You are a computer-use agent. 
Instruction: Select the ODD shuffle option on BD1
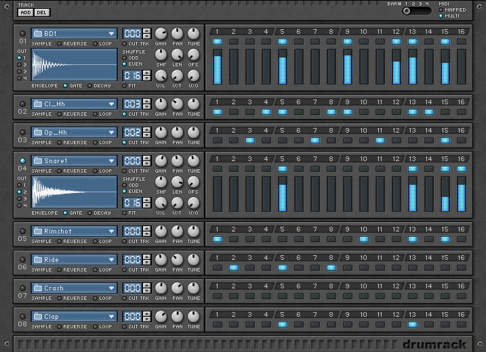click(x=124, y=58)
